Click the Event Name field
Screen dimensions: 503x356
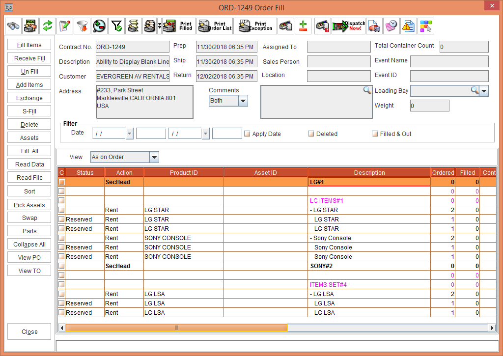[x=449, y=61]
